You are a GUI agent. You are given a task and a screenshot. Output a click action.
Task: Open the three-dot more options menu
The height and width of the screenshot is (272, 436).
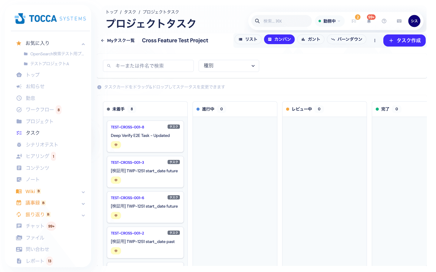[x=375, y=40]
